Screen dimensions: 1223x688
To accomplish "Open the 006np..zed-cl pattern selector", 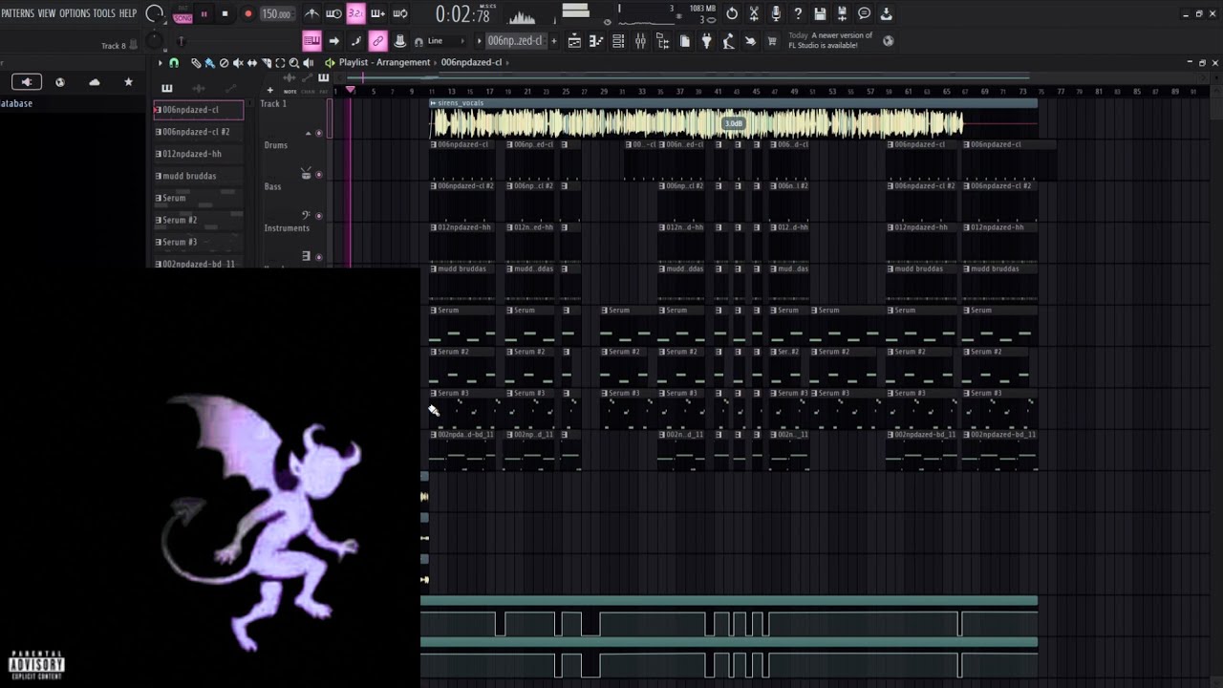I will pos(514,41).
